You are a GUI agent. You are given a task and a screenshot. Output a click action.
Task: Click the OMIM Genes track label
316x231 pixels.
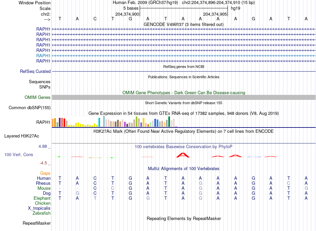pos(38,98)
